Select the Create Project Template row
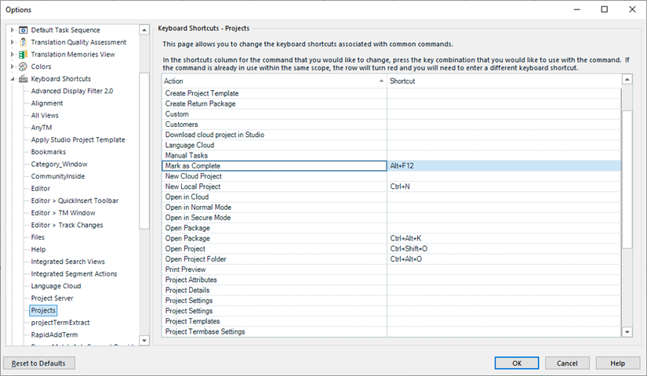This screenshot has width=647, height=376. [391, 93]
